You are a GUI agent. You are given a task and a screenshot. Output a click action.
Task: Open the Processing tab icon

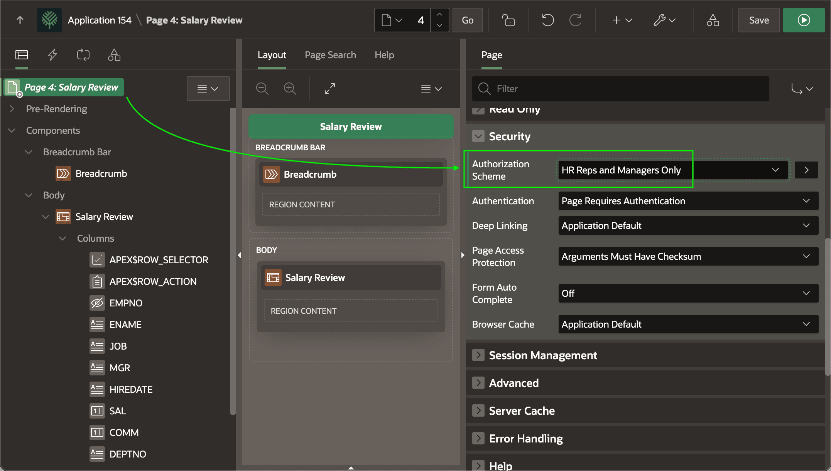click(x=83, y=55)
